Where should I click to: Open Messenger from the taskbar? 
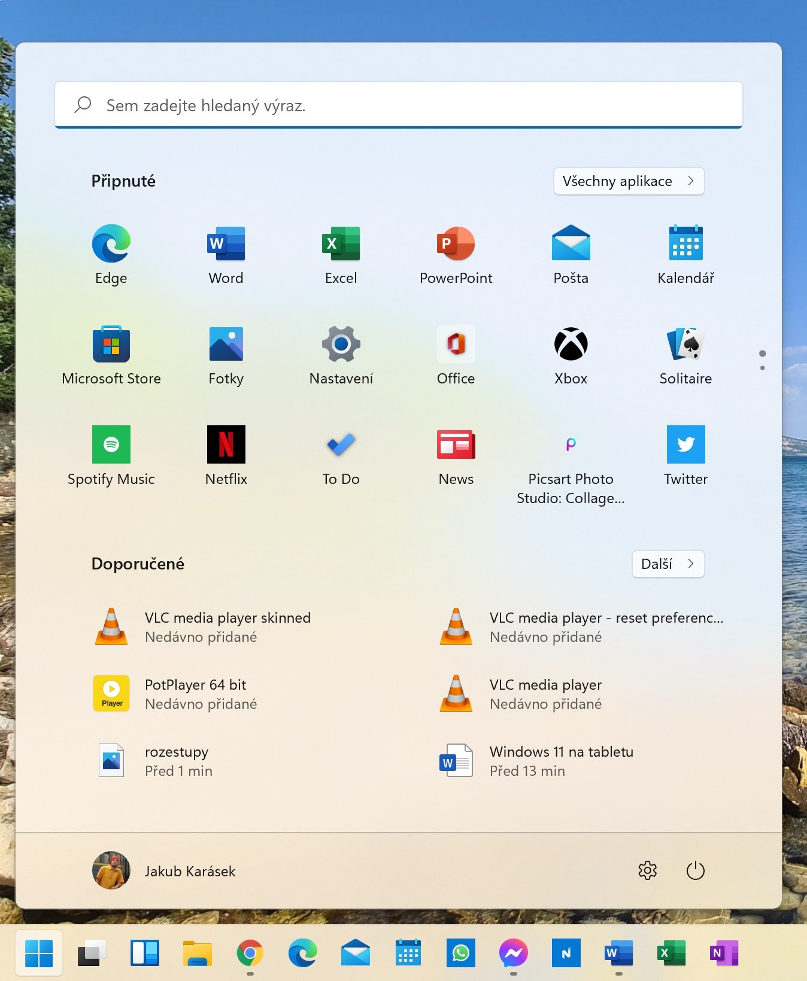[x=514, y=953]
